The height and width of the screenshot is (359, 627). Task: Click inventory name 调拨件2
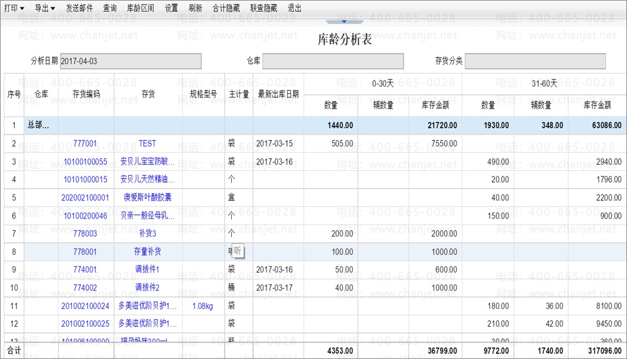coord(148,287)
